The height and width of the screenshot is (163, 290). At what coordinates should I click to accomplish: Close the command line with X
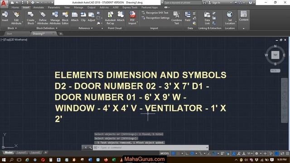[x=86, y=148]
